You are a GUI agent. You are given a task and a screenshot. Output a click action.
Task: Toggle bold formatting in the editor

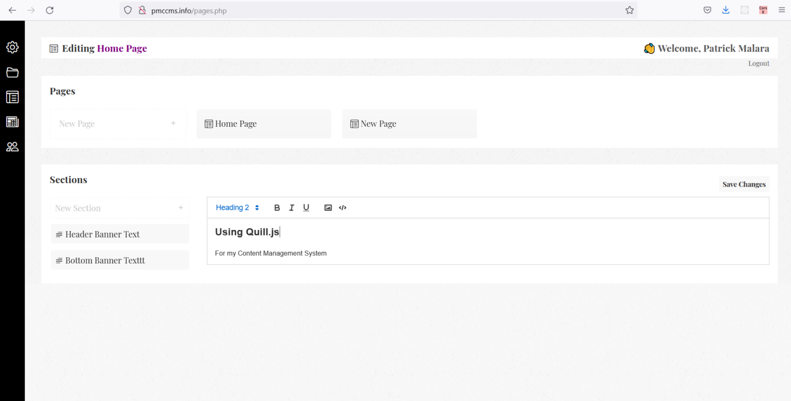277,208
